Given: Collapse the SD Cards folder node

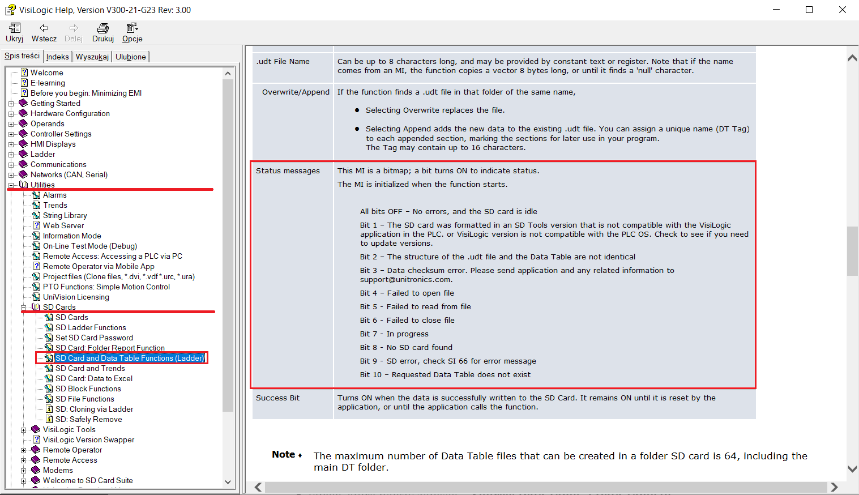Looking at the screenshot, I should click(x=24, y=308).
